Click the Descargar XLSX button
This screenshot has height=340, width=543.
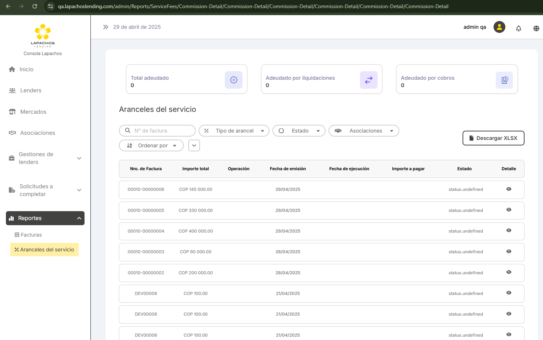point(493,138)
